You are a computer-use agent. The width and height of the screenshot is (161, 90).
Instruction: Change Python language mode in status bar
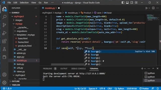pyautogui.click(x=119, y=88)
